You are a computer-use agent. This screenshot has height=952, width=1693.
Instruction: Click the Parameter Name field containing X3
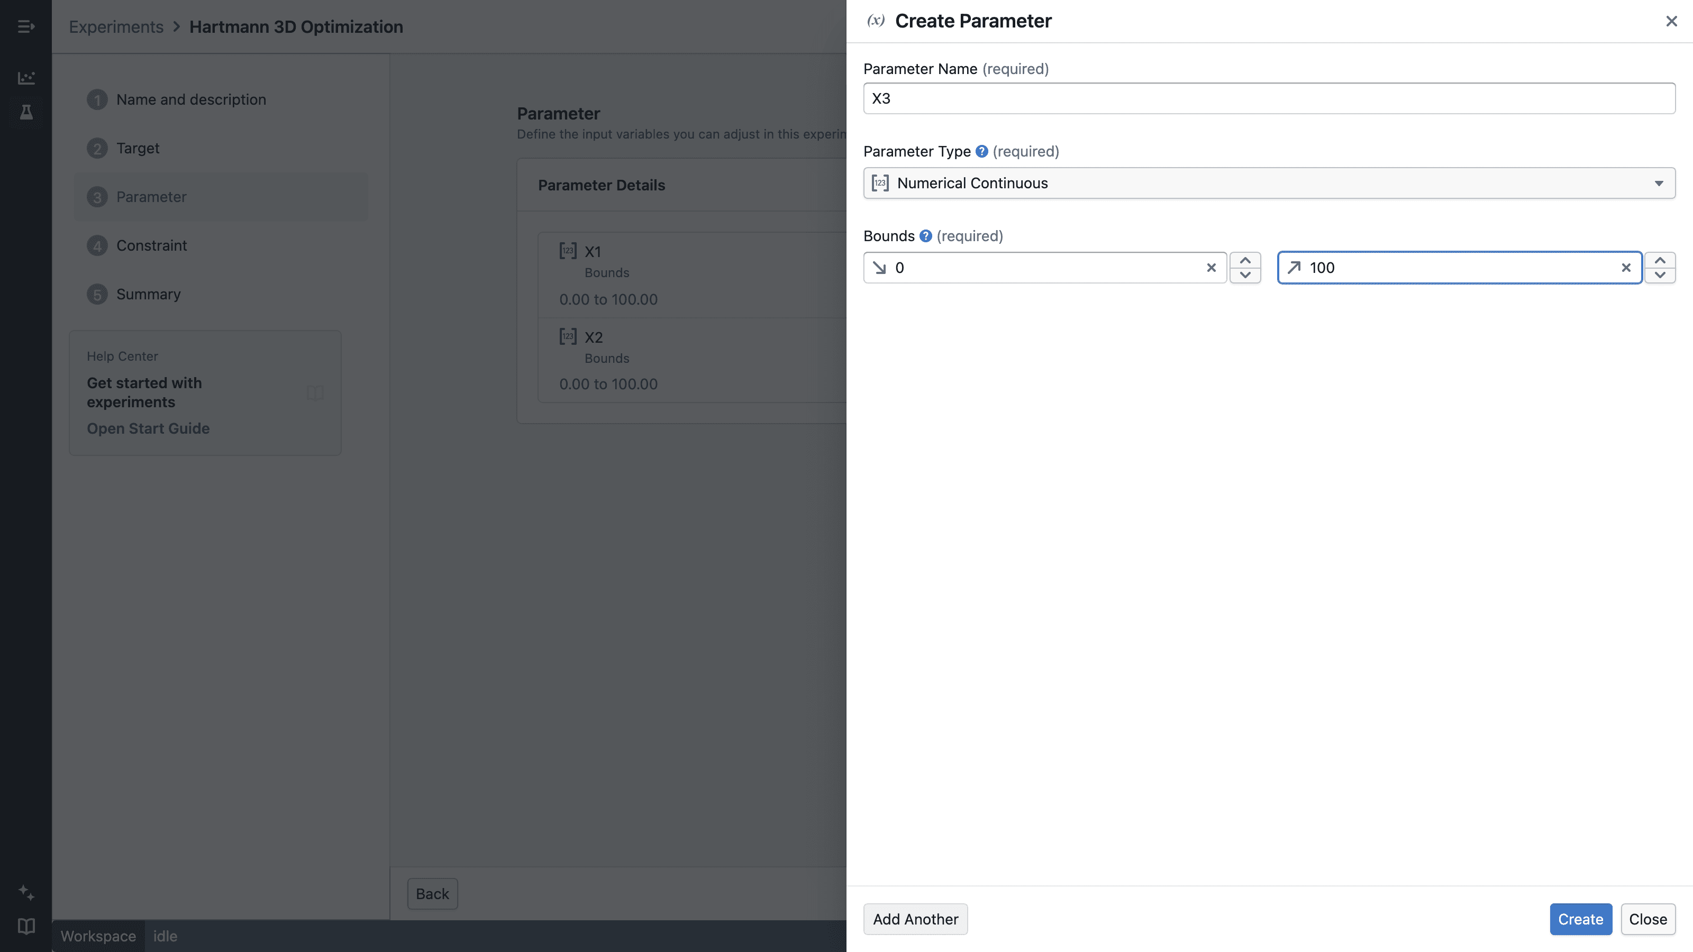click(x=1269, y=98)
